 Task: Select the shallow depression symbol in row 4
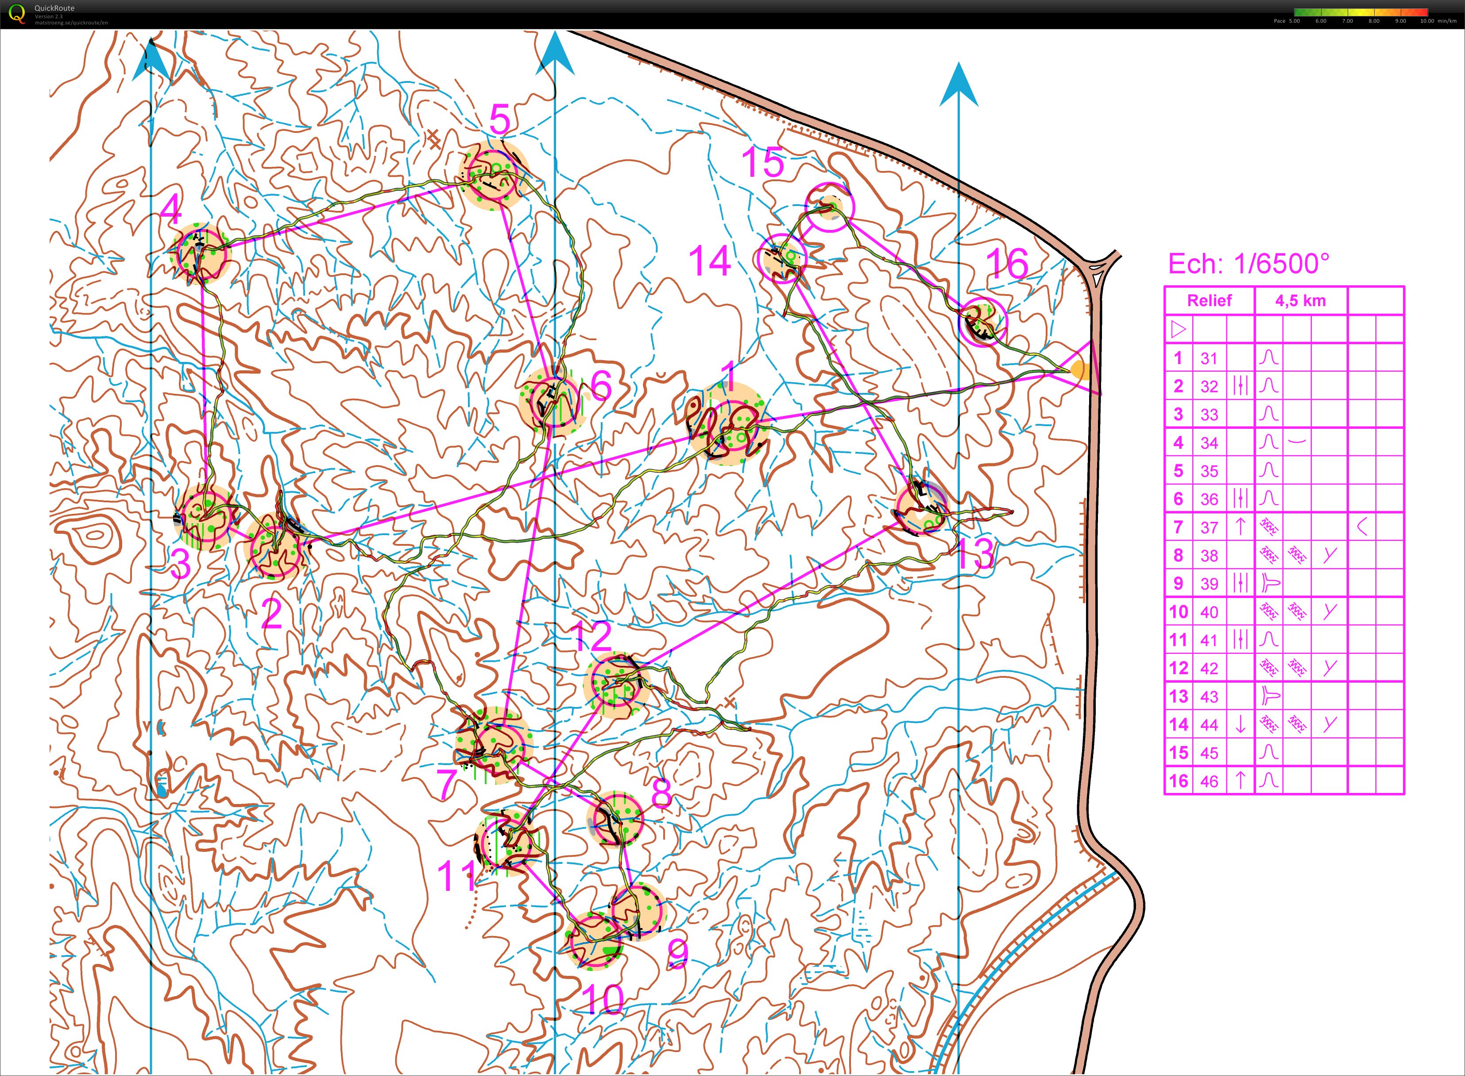tap(1297, 442)
